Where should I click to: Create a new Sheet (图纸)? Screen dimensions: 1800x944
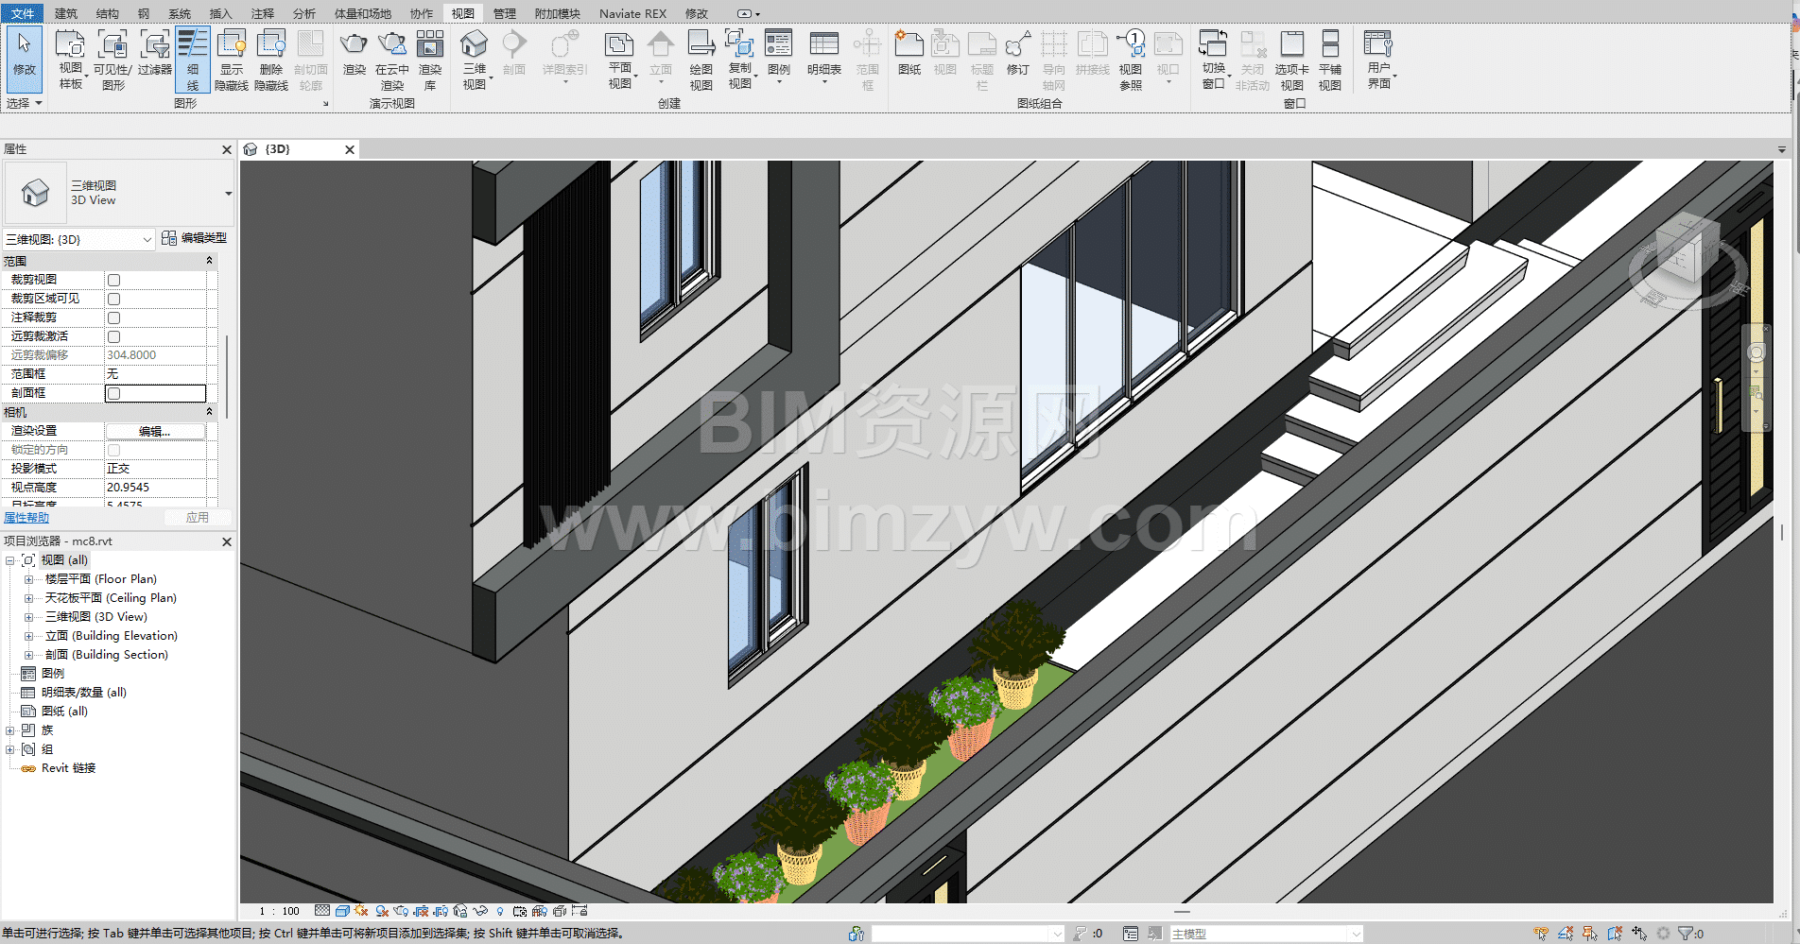[909, 53]
